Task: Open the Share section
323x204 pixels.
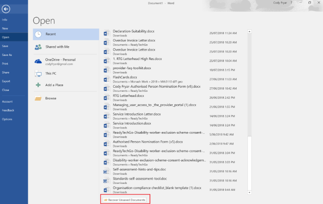Action: pos(14,72)
